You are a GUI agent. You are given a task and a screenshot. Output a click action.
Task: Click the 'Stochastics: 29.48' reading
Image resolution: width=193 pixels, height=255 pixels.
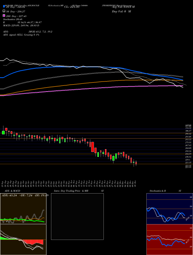[12, 19]
